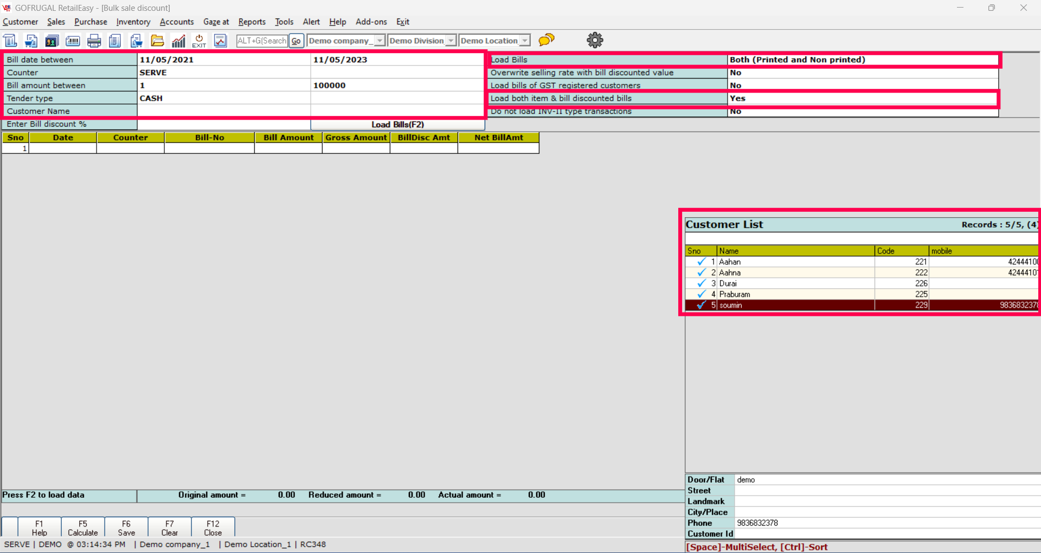Click the GOFRUGAL app logo in title bar
The height and width of the screenshot is (553, 1041).
pos(7,8)
